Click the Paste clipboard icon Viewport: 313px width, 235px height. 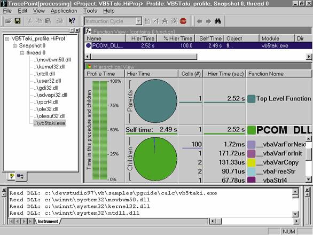coord(48,21)
